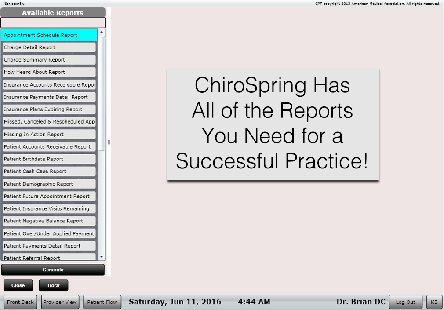The height and width of the screenshot is (310, 444).
Task: Click the report list scroll down arrow
Action: point(102,257)
